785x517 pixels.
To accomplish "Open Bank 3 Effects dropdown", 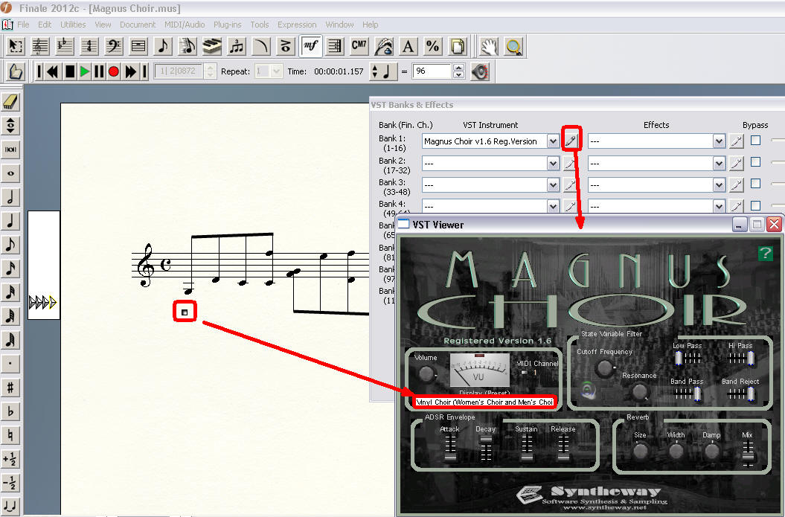I will 719,185.
